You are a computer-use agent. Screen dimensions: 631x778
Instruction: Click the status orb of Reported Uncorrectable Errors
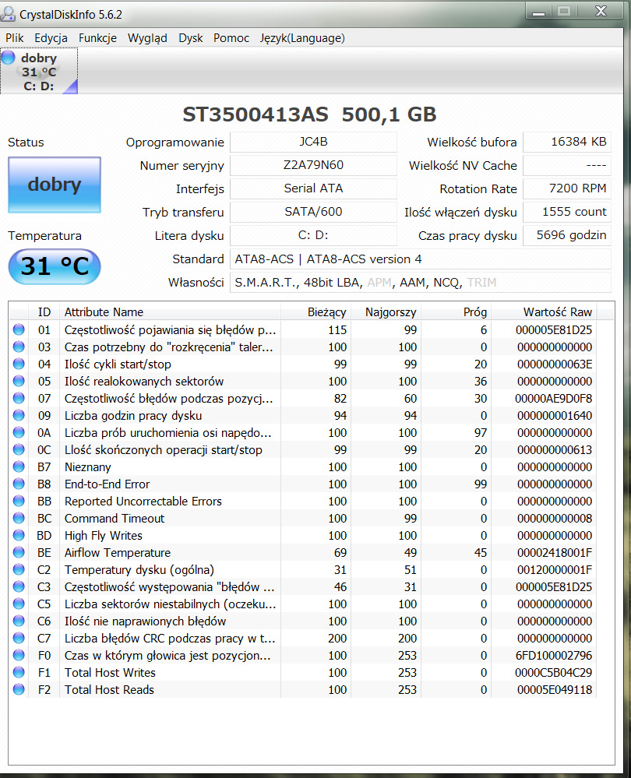pos(19,501)
